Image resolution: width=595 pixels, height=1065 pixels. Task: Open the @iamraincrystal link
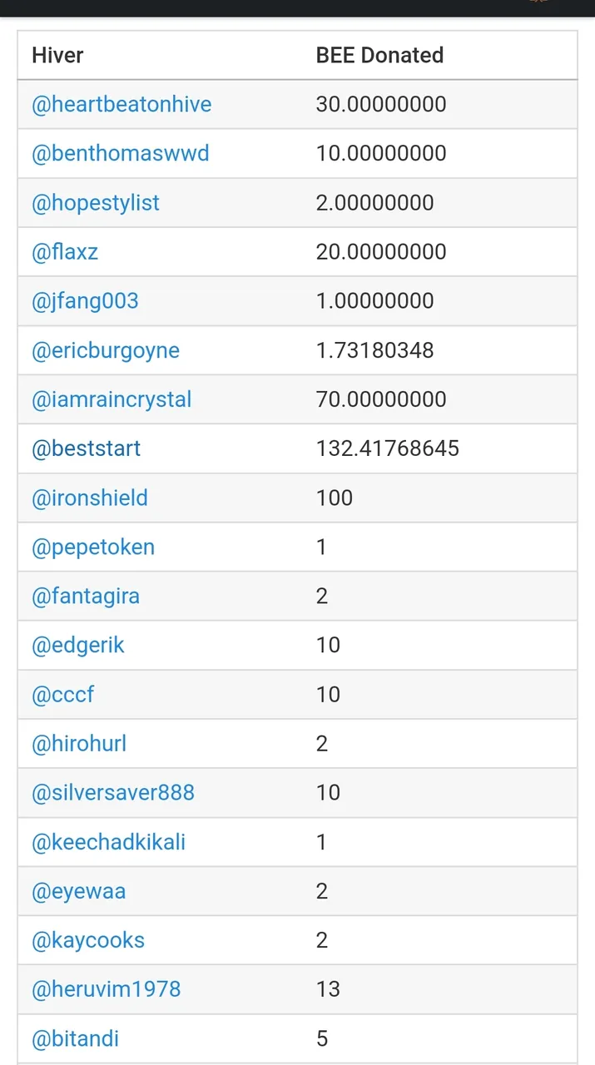[x=112, y=399]
